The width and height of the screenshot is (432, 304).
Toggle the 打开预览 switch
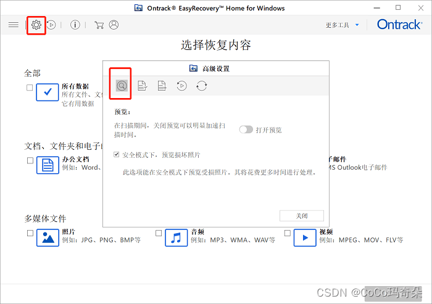[x=246, y=129]
